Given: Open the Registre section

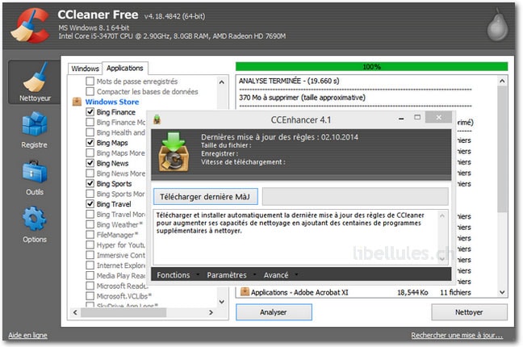Looking at the screenshot, I should 35,131.
